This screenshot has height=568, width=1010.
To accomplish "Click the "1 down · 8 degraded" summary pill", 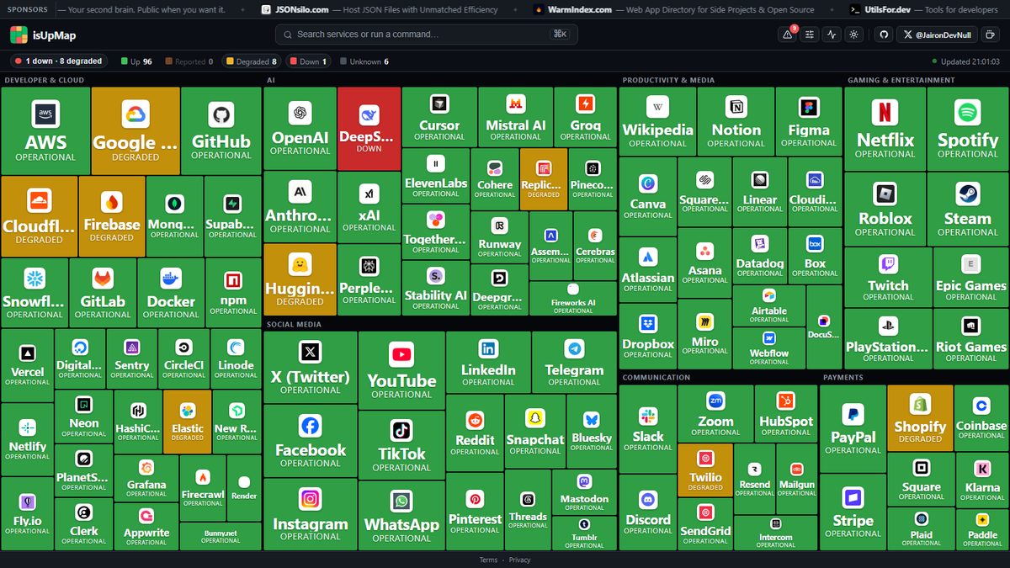I will pos(58,61).
